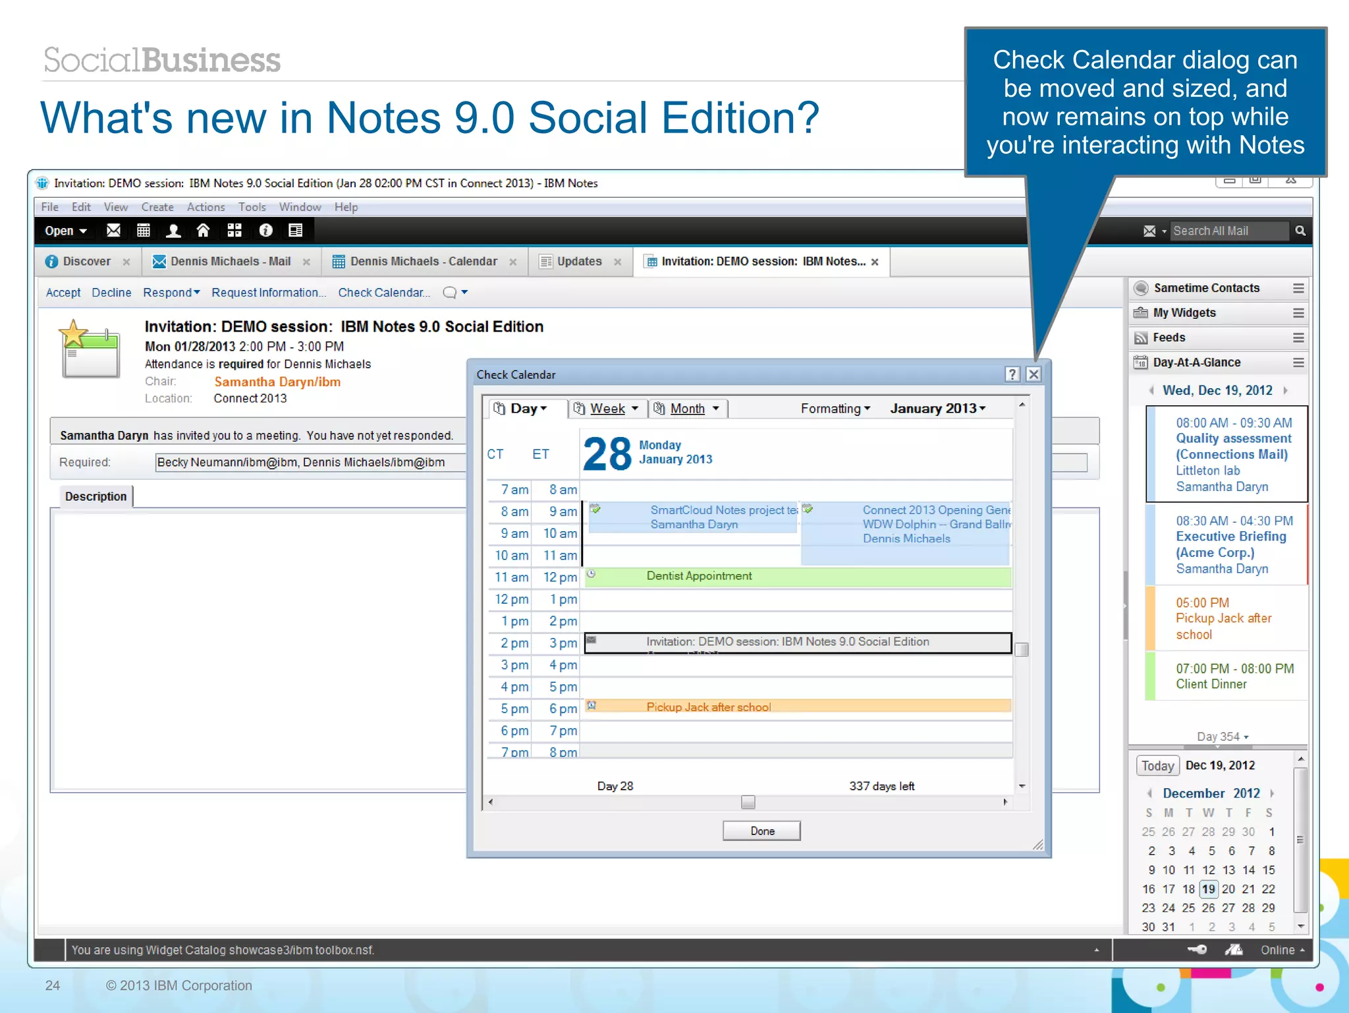Click the search magnifier icon
This screenshot has width=1349, height=1013.
click(1300, 231)
